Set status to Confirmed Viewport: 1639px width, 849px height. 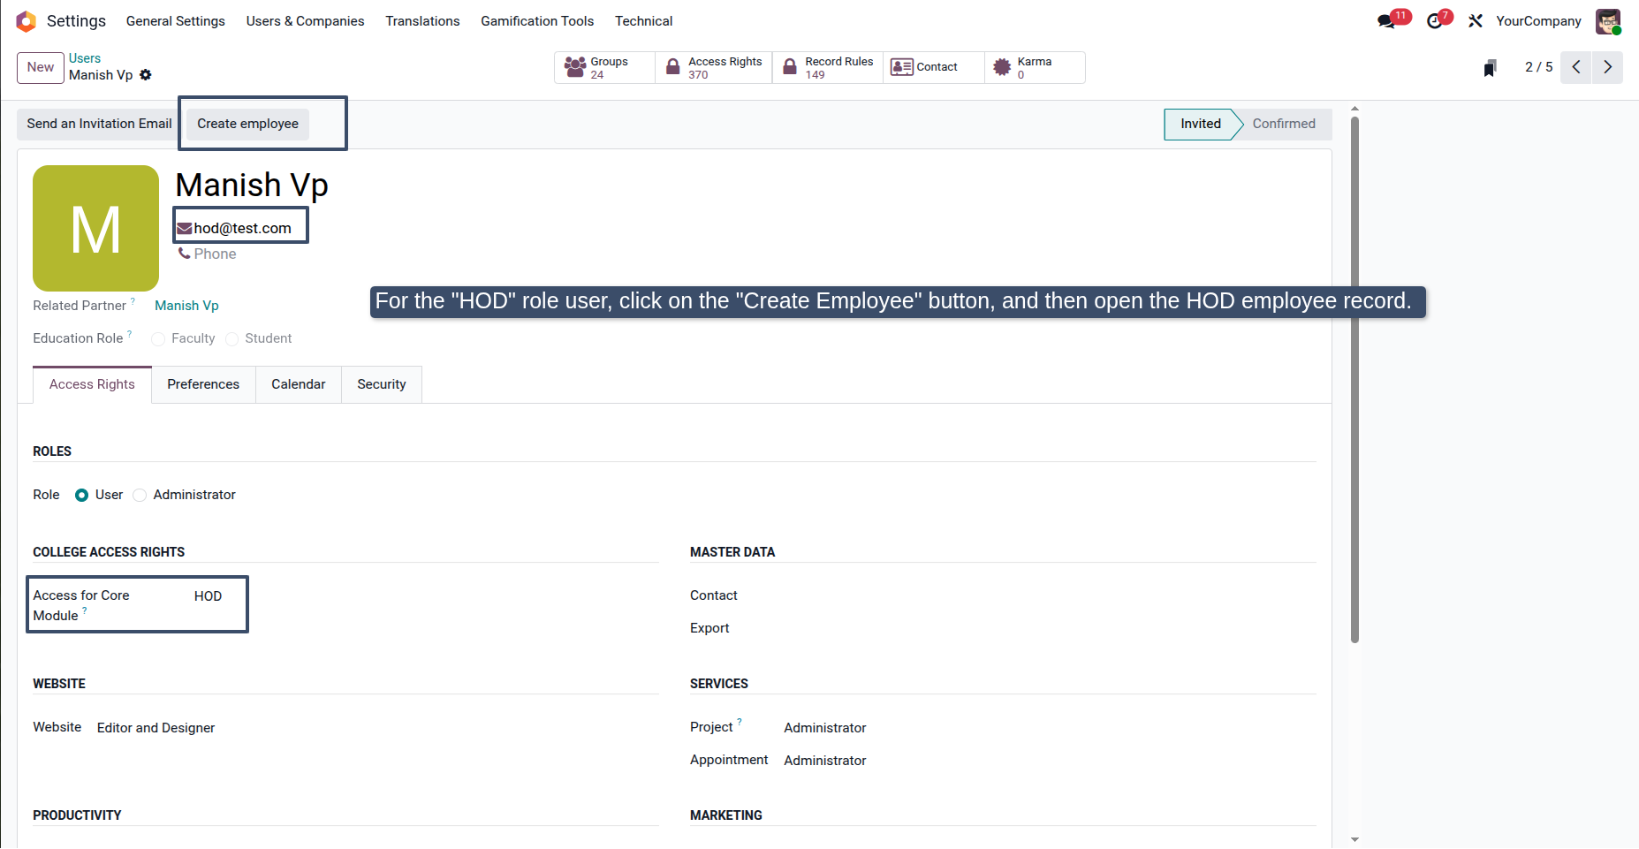coord(1283,124)
